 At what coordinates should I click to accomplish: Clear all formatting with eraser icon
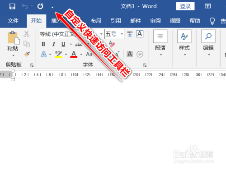[x=112, y=44]
